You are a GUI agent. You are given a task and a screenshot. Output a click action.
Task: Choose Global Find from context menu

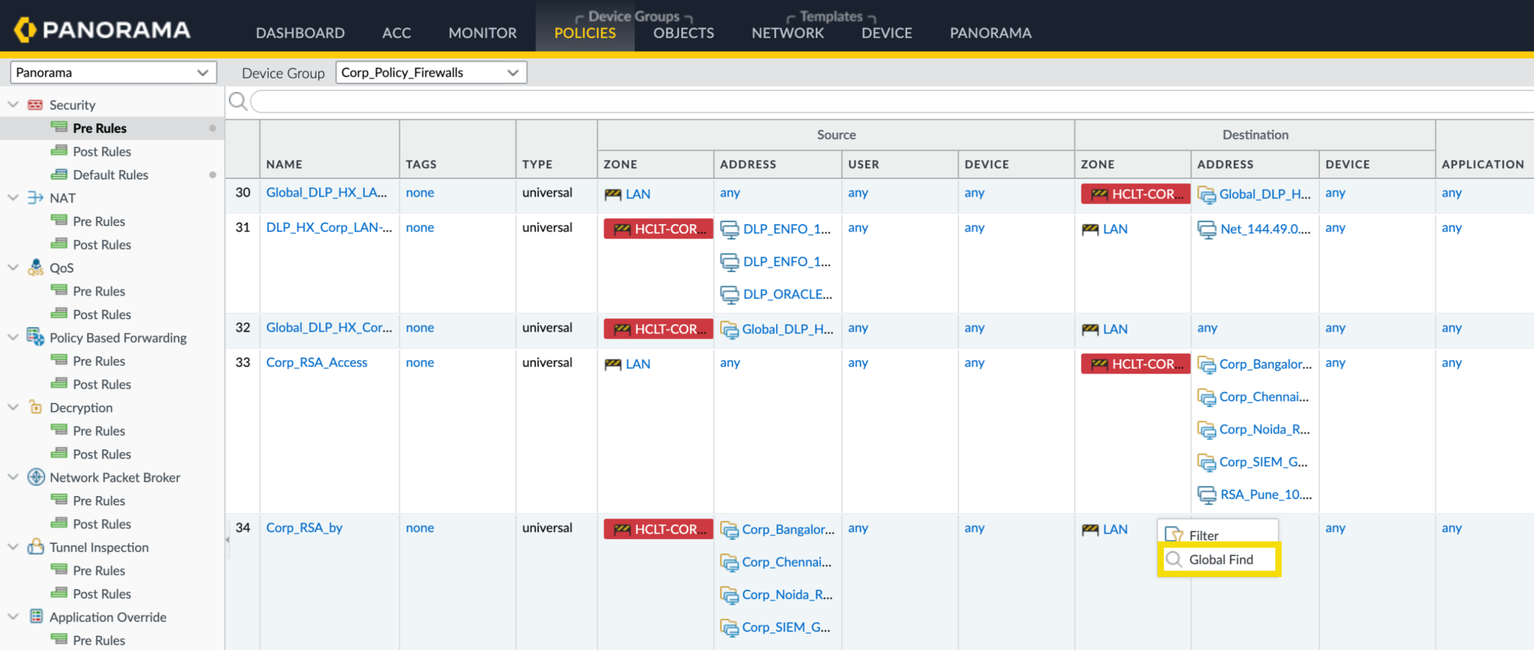pyautogui.click(x=1220, y=559)
